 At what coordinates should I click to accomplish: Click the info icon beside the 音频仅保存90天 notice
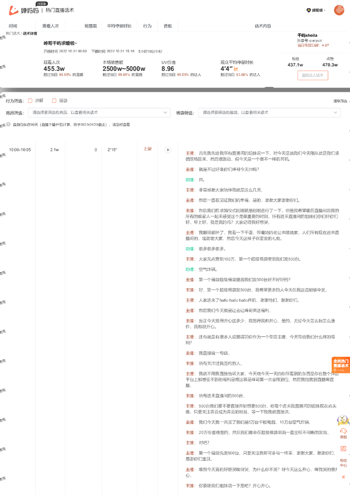(x=9, y=124)
